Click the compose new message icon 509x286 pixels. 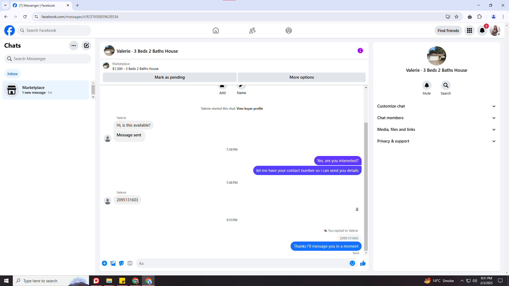pyautogui.click(x=86, y=46)
